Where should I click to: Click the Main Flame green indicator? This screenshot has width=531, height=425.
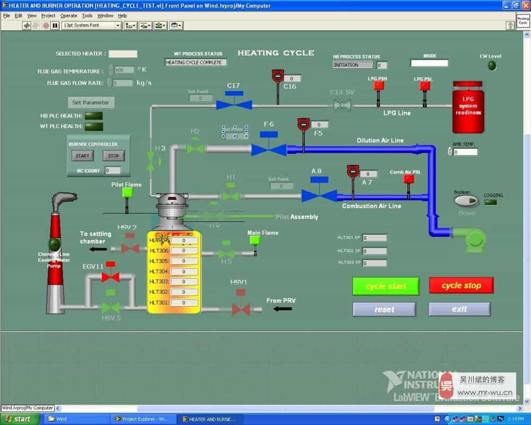click(255, 240)
